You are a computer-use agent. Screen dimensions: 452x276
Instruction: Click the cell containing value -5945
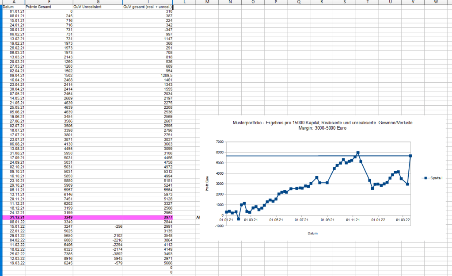98,259
